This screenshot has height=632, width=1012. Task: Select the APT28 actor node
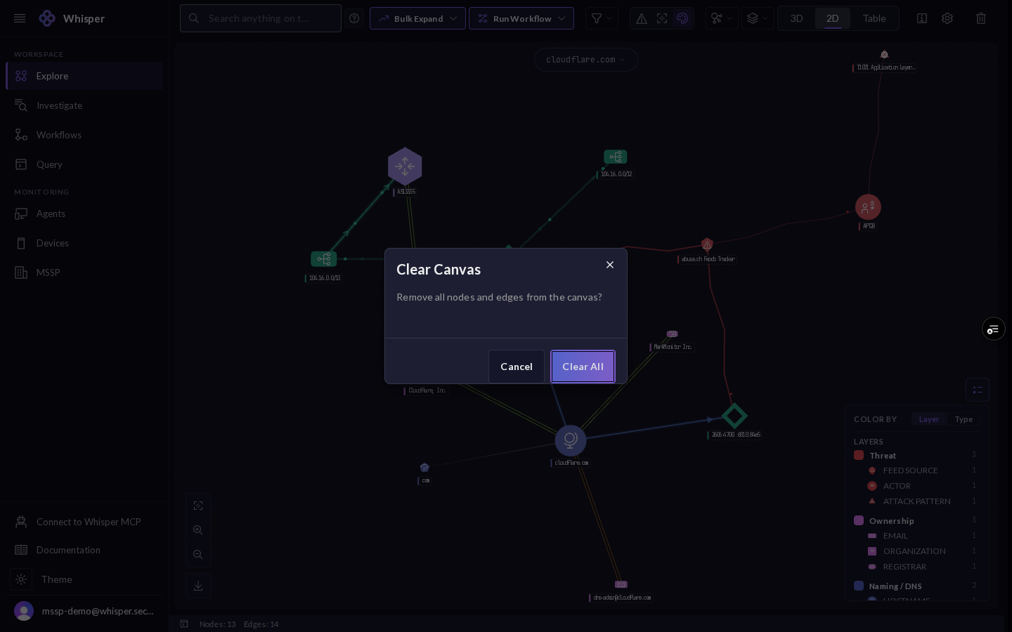point(868,207)
